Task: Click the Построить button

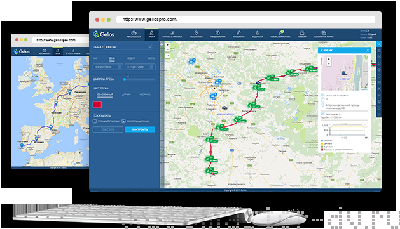Action: pyautogui.click(x=140, y=129)
